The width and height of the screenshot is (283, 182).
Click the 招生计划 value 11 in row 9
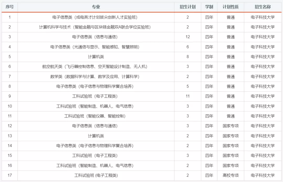pos(188,96)
